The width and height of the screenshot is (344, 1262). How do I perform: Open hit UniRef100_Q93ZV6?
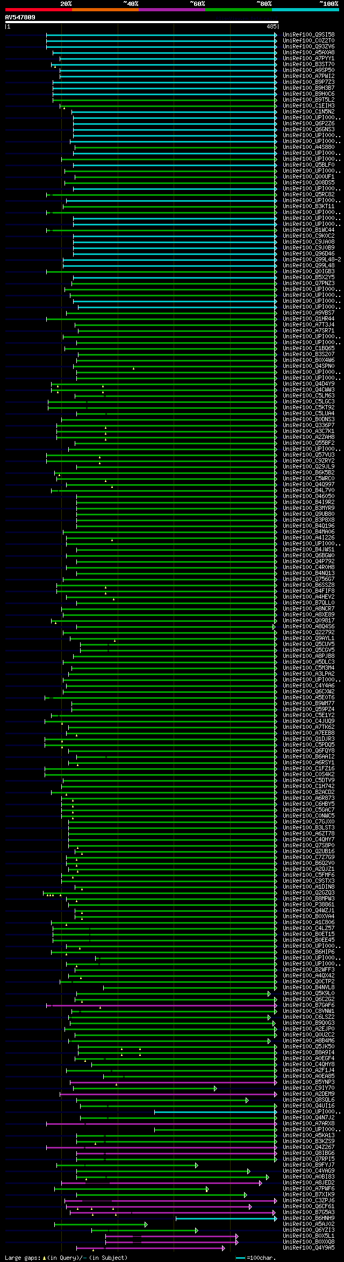point(309,46)
